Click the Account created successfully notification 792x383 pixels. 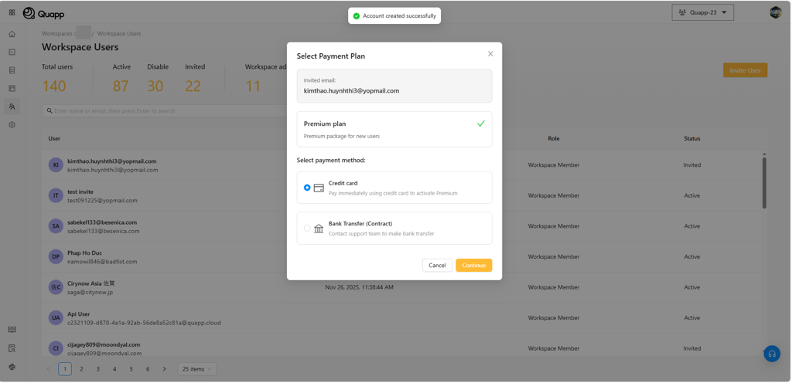(x=394, y=15)
